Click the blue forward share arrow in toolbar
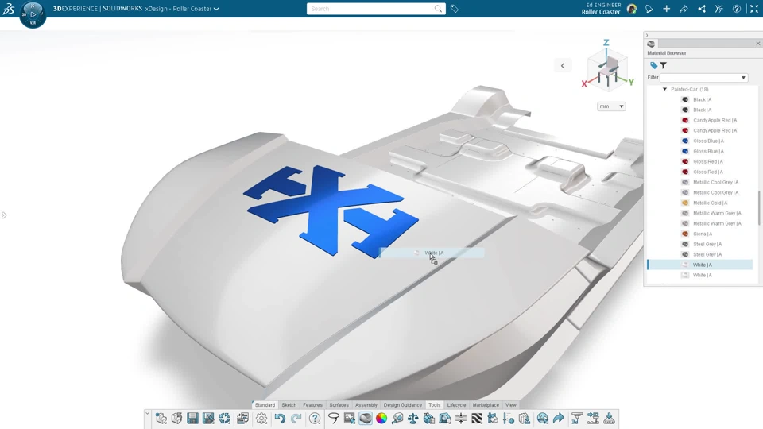Screen dimensions: 763x429 pyautogui.click(x=559, y=419)
